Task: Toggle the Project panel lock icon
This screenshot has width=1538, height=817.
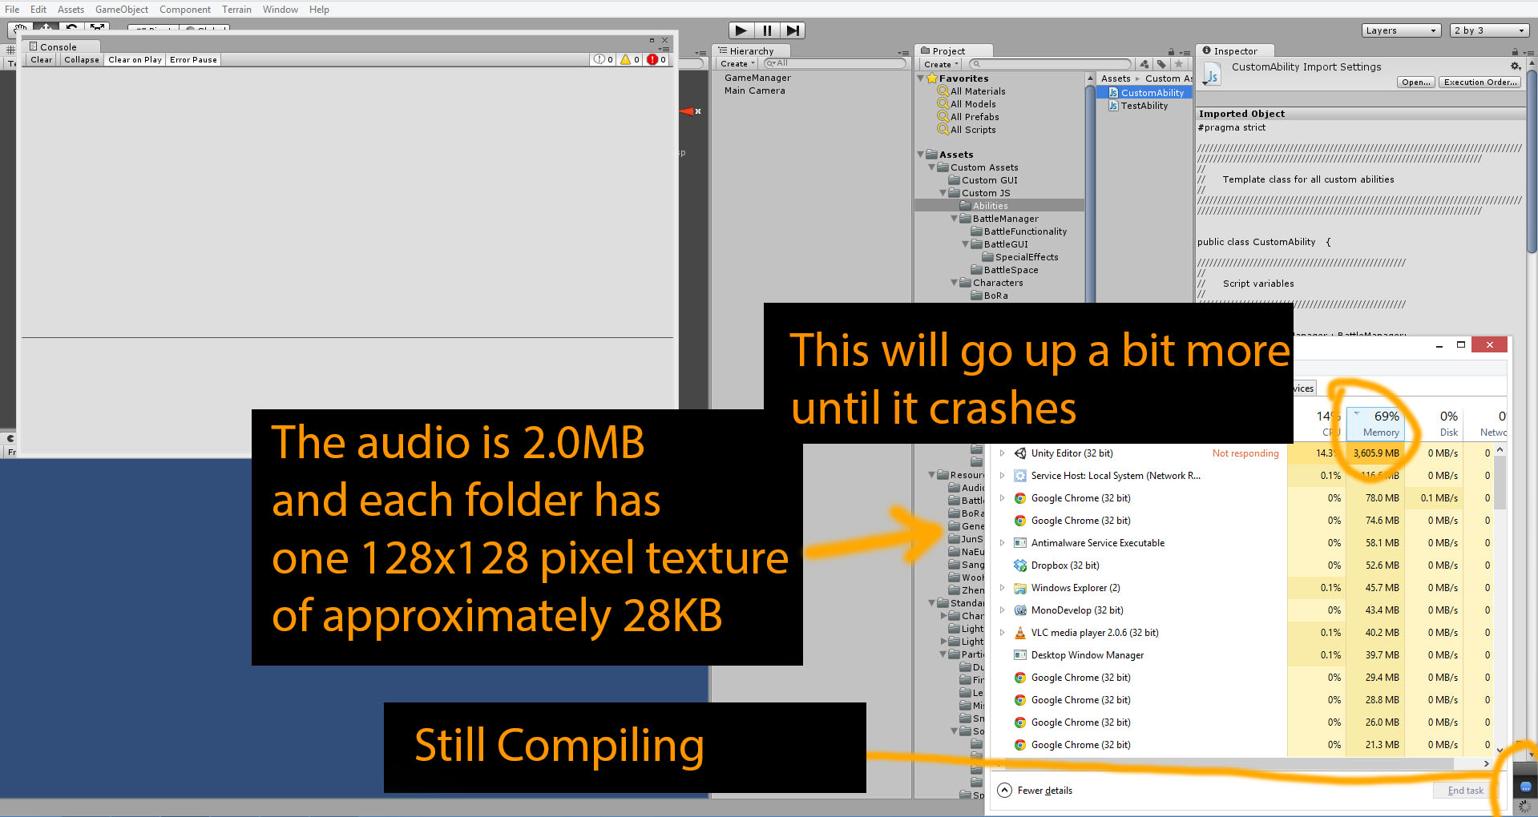Action: tap(1171, 51)
